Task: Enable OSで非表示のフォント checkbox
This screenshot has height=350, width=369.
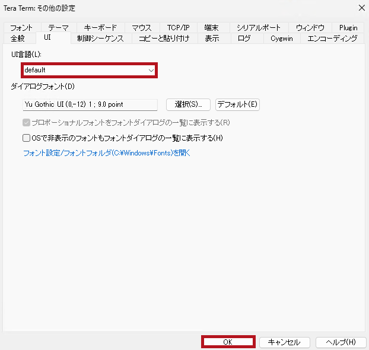Action: (26, 138)
